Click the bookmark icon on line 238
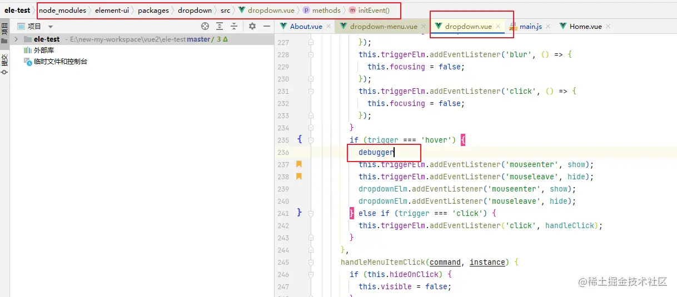Image resolution: width=677 pixels, height=297 pixels. [x=299, y=177]
